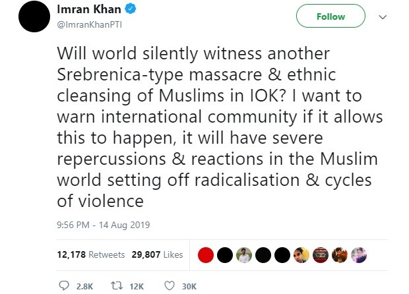Click the liker avatar with red poster image
Viewport: 409px width, 294px height.
point(321,255)
